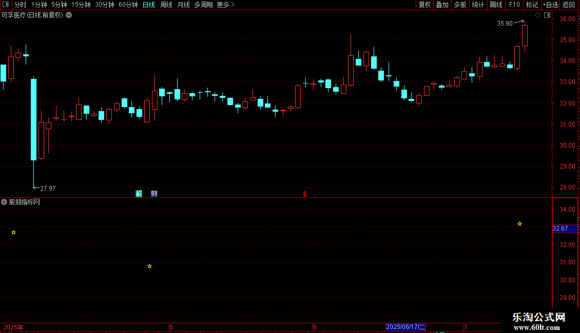Screen dimensions: 580x333
Task: Click the 解 marker icon
Action: tap(139, 194)
